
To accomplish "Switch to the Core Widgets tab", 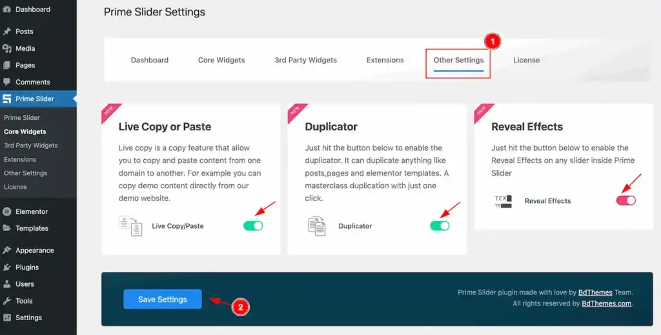I will pyautogui.click(x=221, y=60).
